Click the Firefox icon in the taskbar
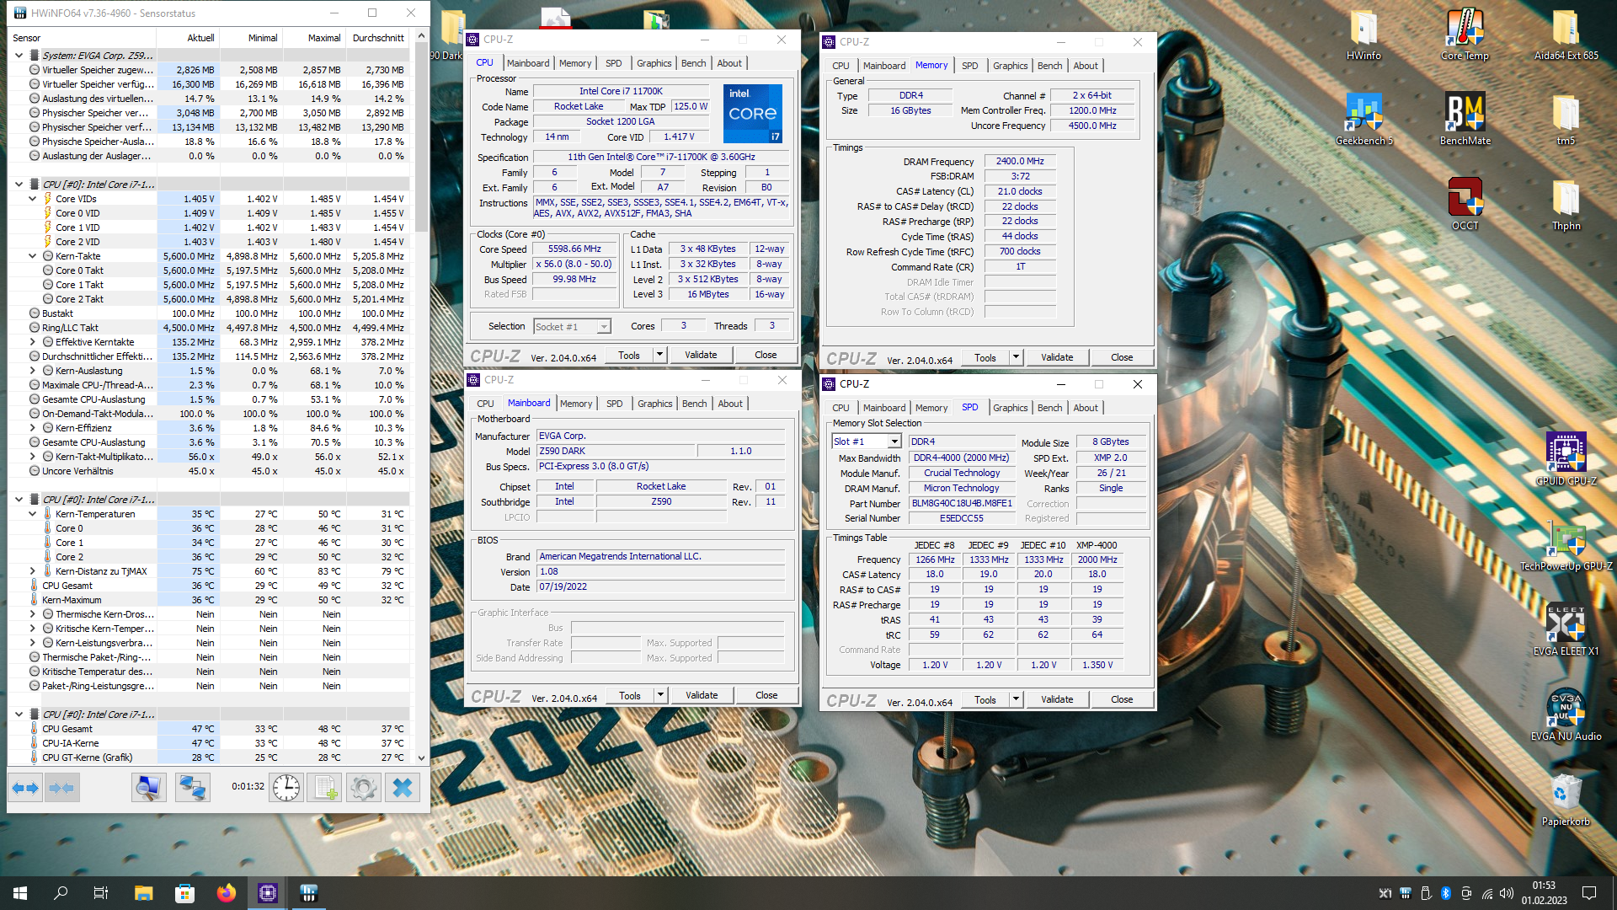Viewport: 1617px width, 910px height. (x=226, y=893)
